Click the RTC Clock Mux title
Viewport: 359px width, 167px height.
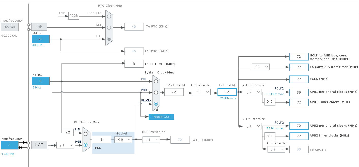(x=110, y=6)
